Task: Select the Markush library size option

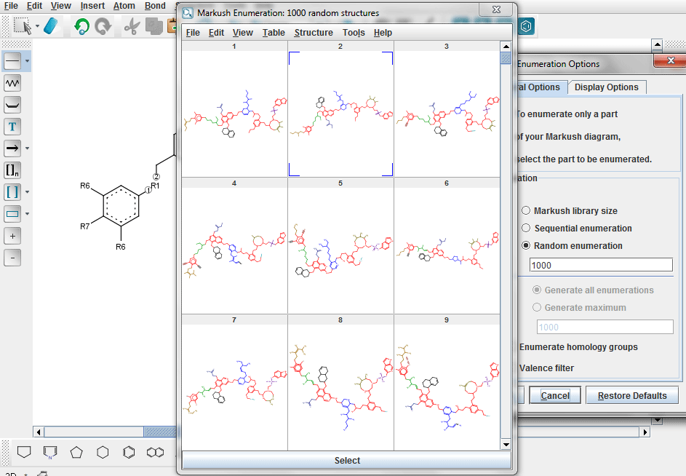Action: click(526, 210)
